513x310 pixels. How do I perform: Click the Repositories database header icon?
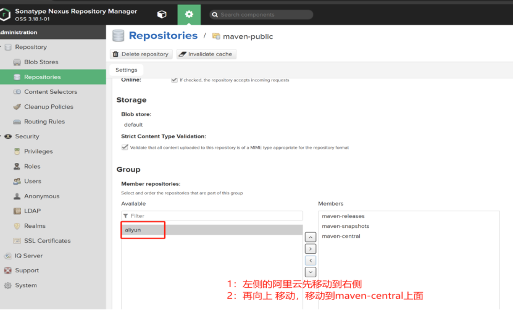[118, 36]
